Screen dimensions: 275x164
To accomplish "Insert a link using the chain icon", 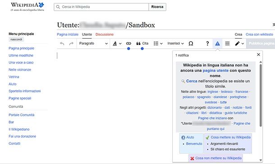I will coord(128,43).
